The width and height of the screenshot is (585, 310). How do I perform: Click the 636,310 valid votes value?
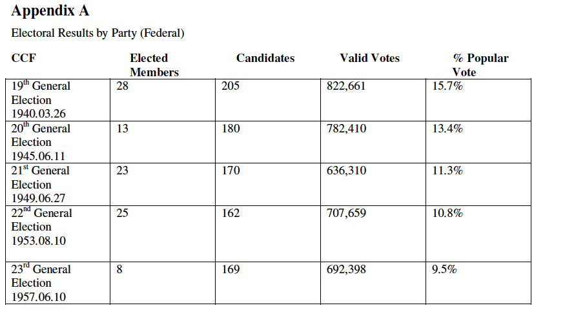[346, 171]
